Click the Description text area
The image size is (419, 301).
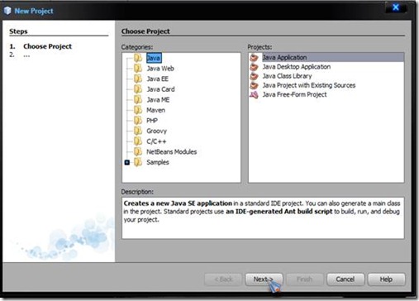tap(263, 217)
